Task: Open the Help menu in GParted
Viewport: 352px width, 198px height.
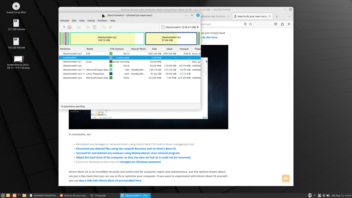Action: pos(113,21)
